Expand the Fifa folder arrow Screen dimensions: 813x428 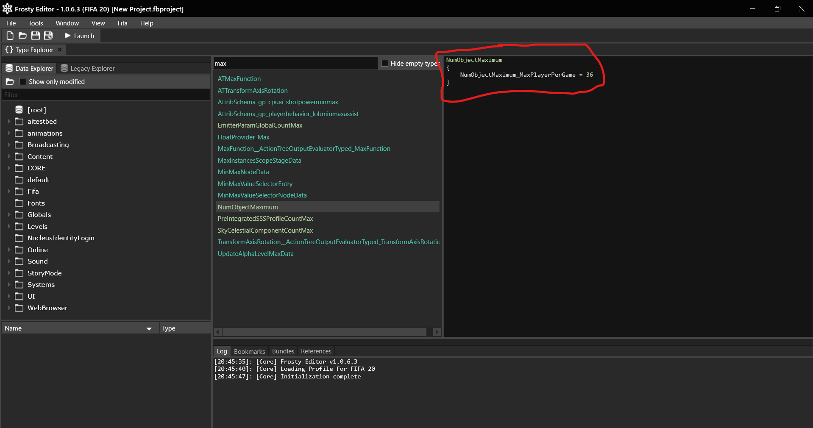coord(9,192)
